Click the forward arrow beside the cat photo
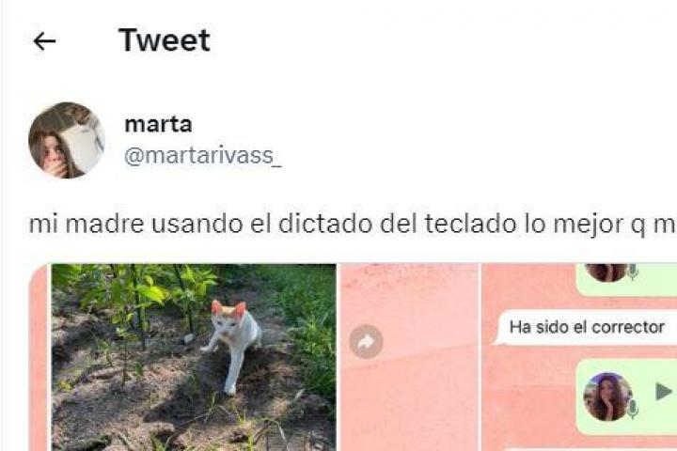 366,342
